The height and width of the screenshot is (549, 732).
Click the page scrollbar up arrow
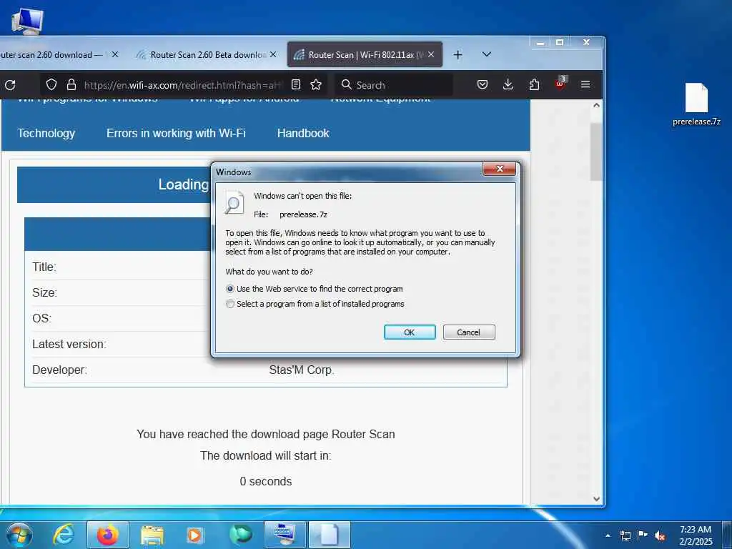click(x=596, y=106)
